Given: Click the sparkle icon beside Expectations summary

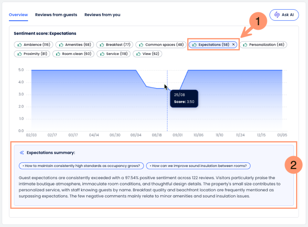Looking at the screenshot, I should [21, 153].
